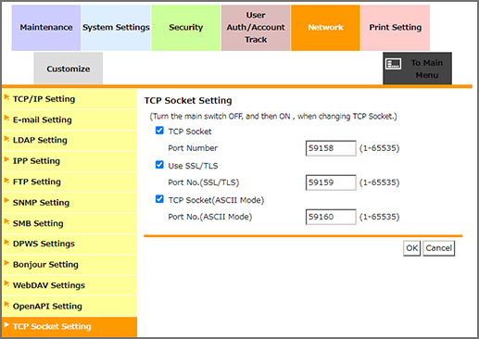Click the arrow icon beside FTP Setting
The width and height of the screenshot is (479, 339).
point(6,181)
